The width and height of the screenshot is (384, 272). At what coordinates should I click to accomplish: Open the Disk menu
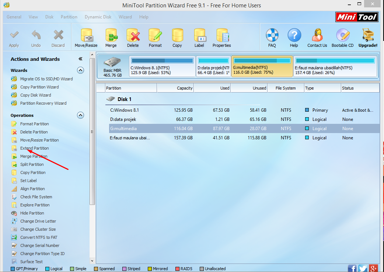tap(49, 17)
